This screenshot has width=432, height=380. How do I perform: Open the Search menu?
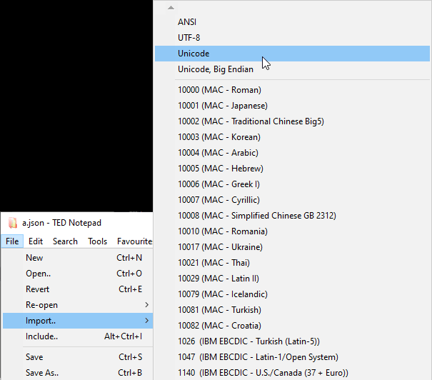(65, 241)
